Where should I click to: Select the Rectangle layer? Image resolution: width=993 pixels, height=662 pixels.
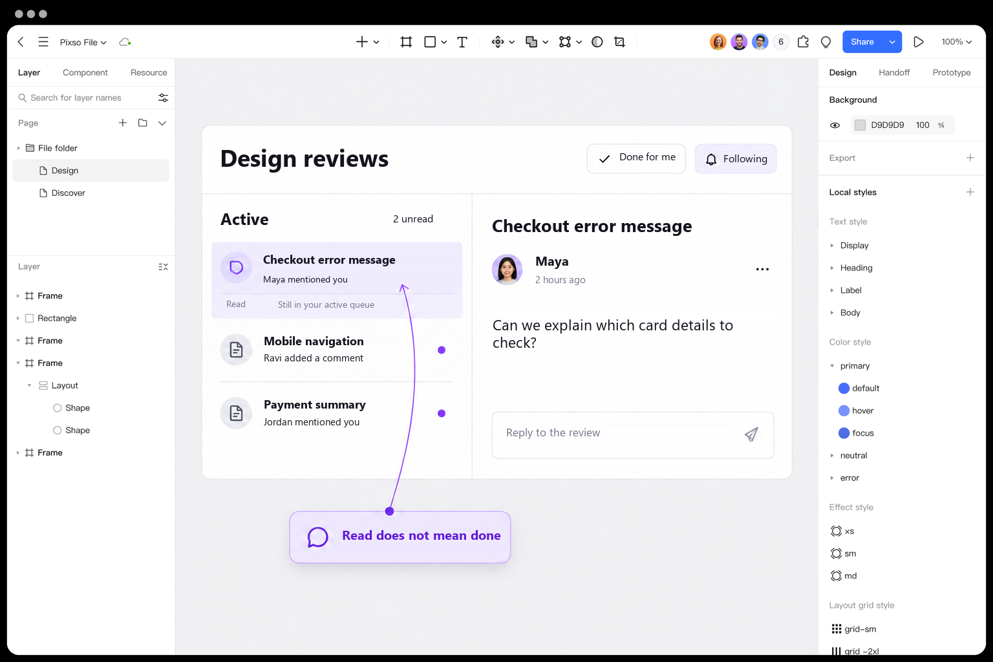[x=91, y=318]
